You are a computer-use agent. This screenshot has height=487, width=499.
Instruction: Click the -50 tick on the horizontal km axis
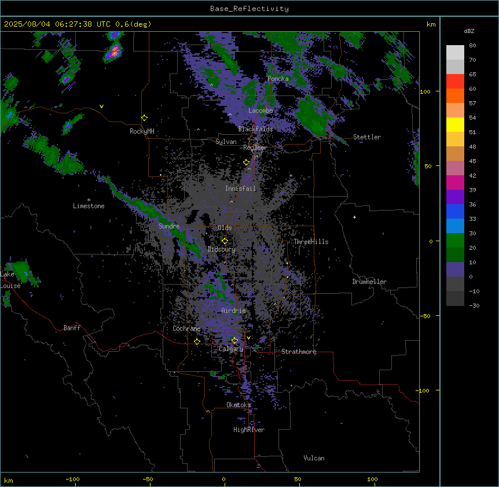point(148,479)
